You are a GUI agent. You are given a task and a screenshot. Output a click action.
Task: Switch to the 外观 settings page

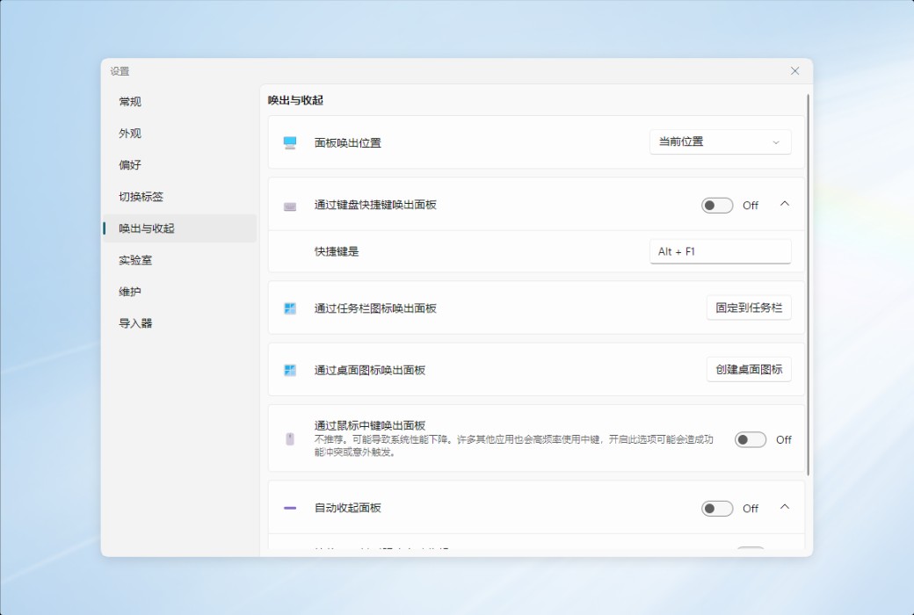[x=179, y=133]
